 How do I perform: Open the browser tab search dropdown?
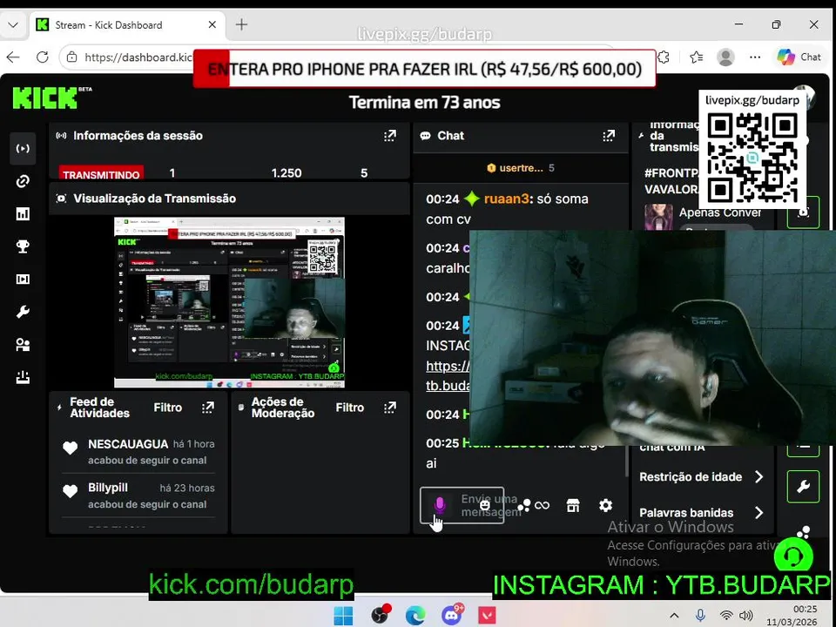(13, 25)
